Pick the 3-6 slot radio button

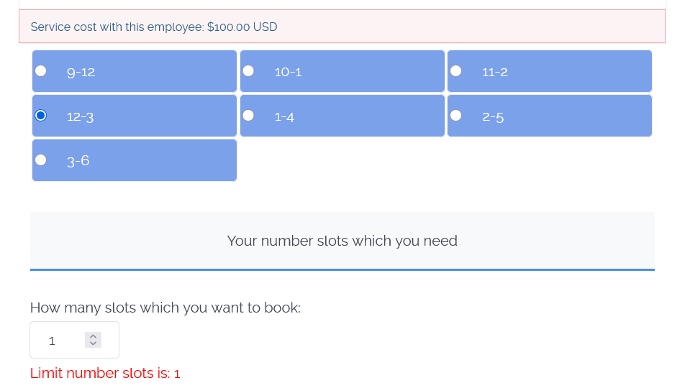[x=41, y=160]
